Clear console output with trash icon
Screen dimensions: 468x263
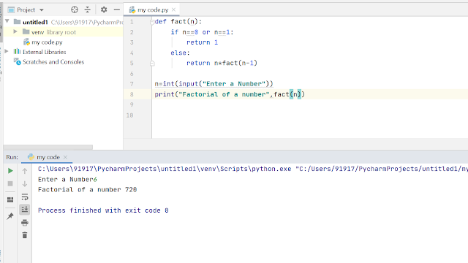pyautogui.click(x=25, y=235)
